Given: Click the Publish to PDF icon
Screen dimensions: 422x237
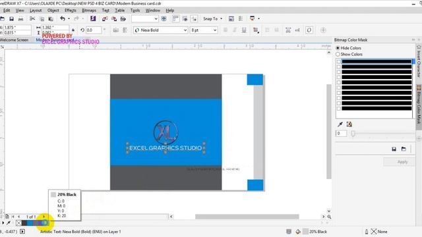Looking at the screenshot, I should 123,19.
